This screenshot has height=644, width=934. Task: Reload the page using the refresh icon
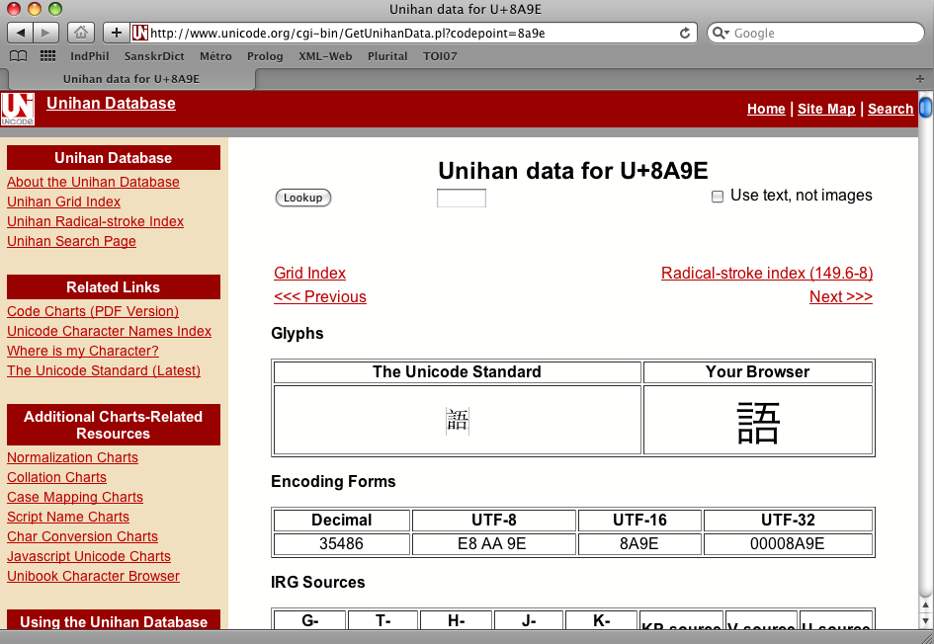(x=683, y=33)
